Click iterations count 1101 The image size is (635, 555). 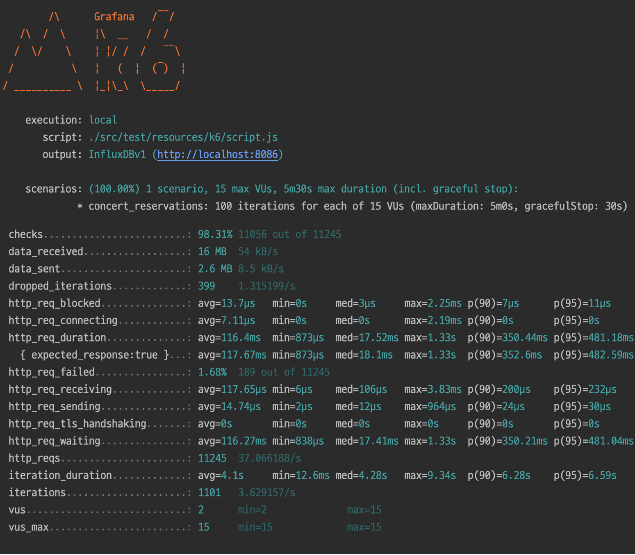tap(209, 493)
